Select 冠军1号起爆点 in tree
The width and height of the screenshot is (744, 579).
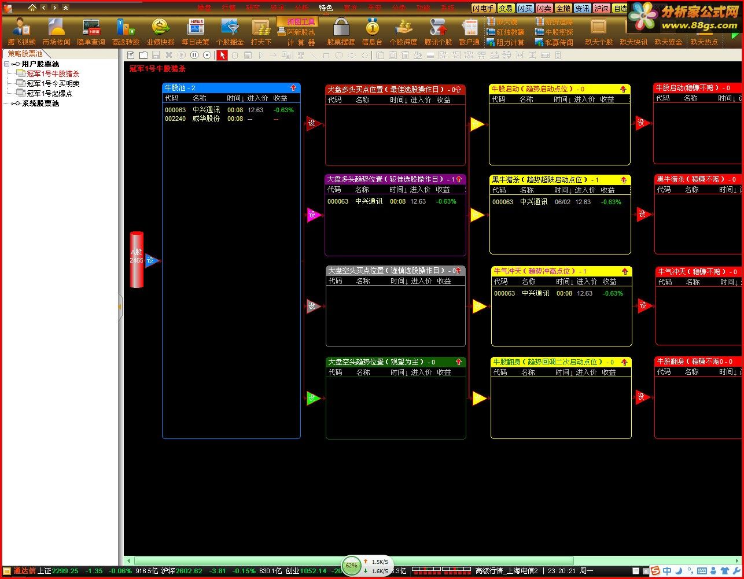[50, 94]
